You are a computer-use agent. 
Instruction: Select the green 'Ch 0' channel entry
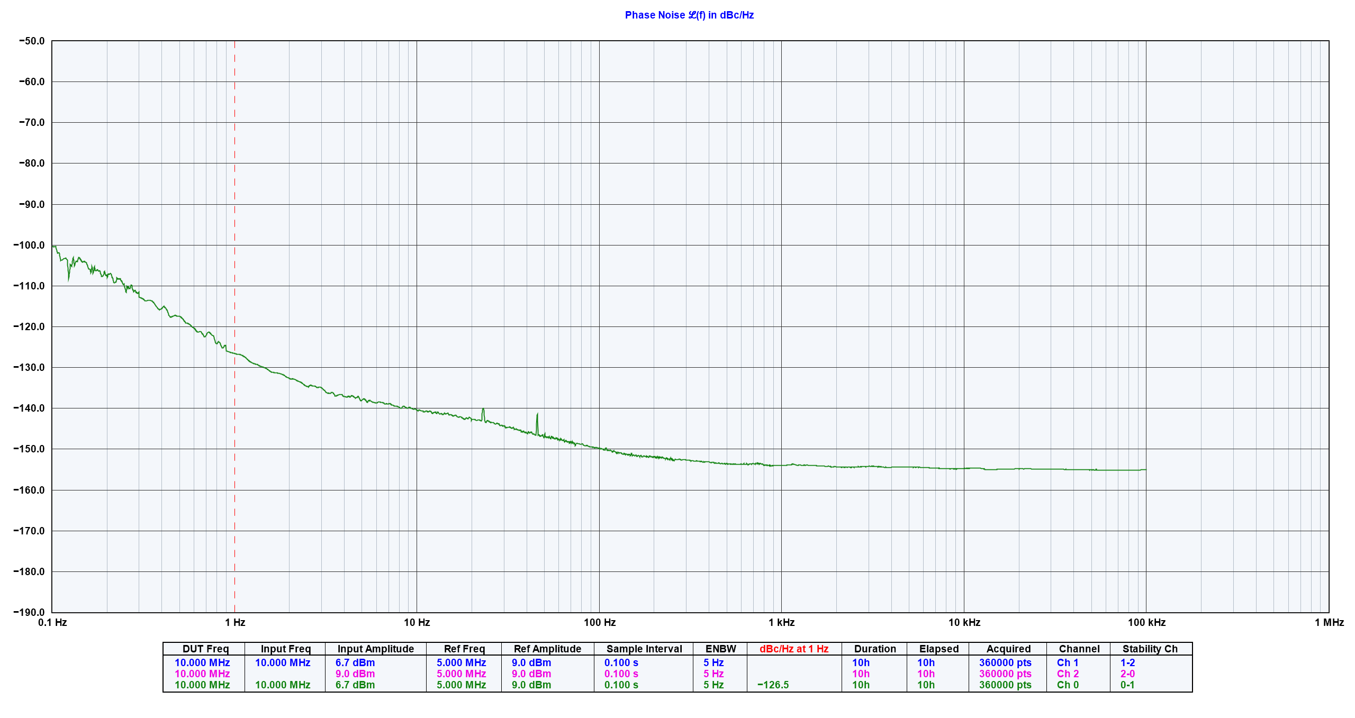click(1067, 685)
